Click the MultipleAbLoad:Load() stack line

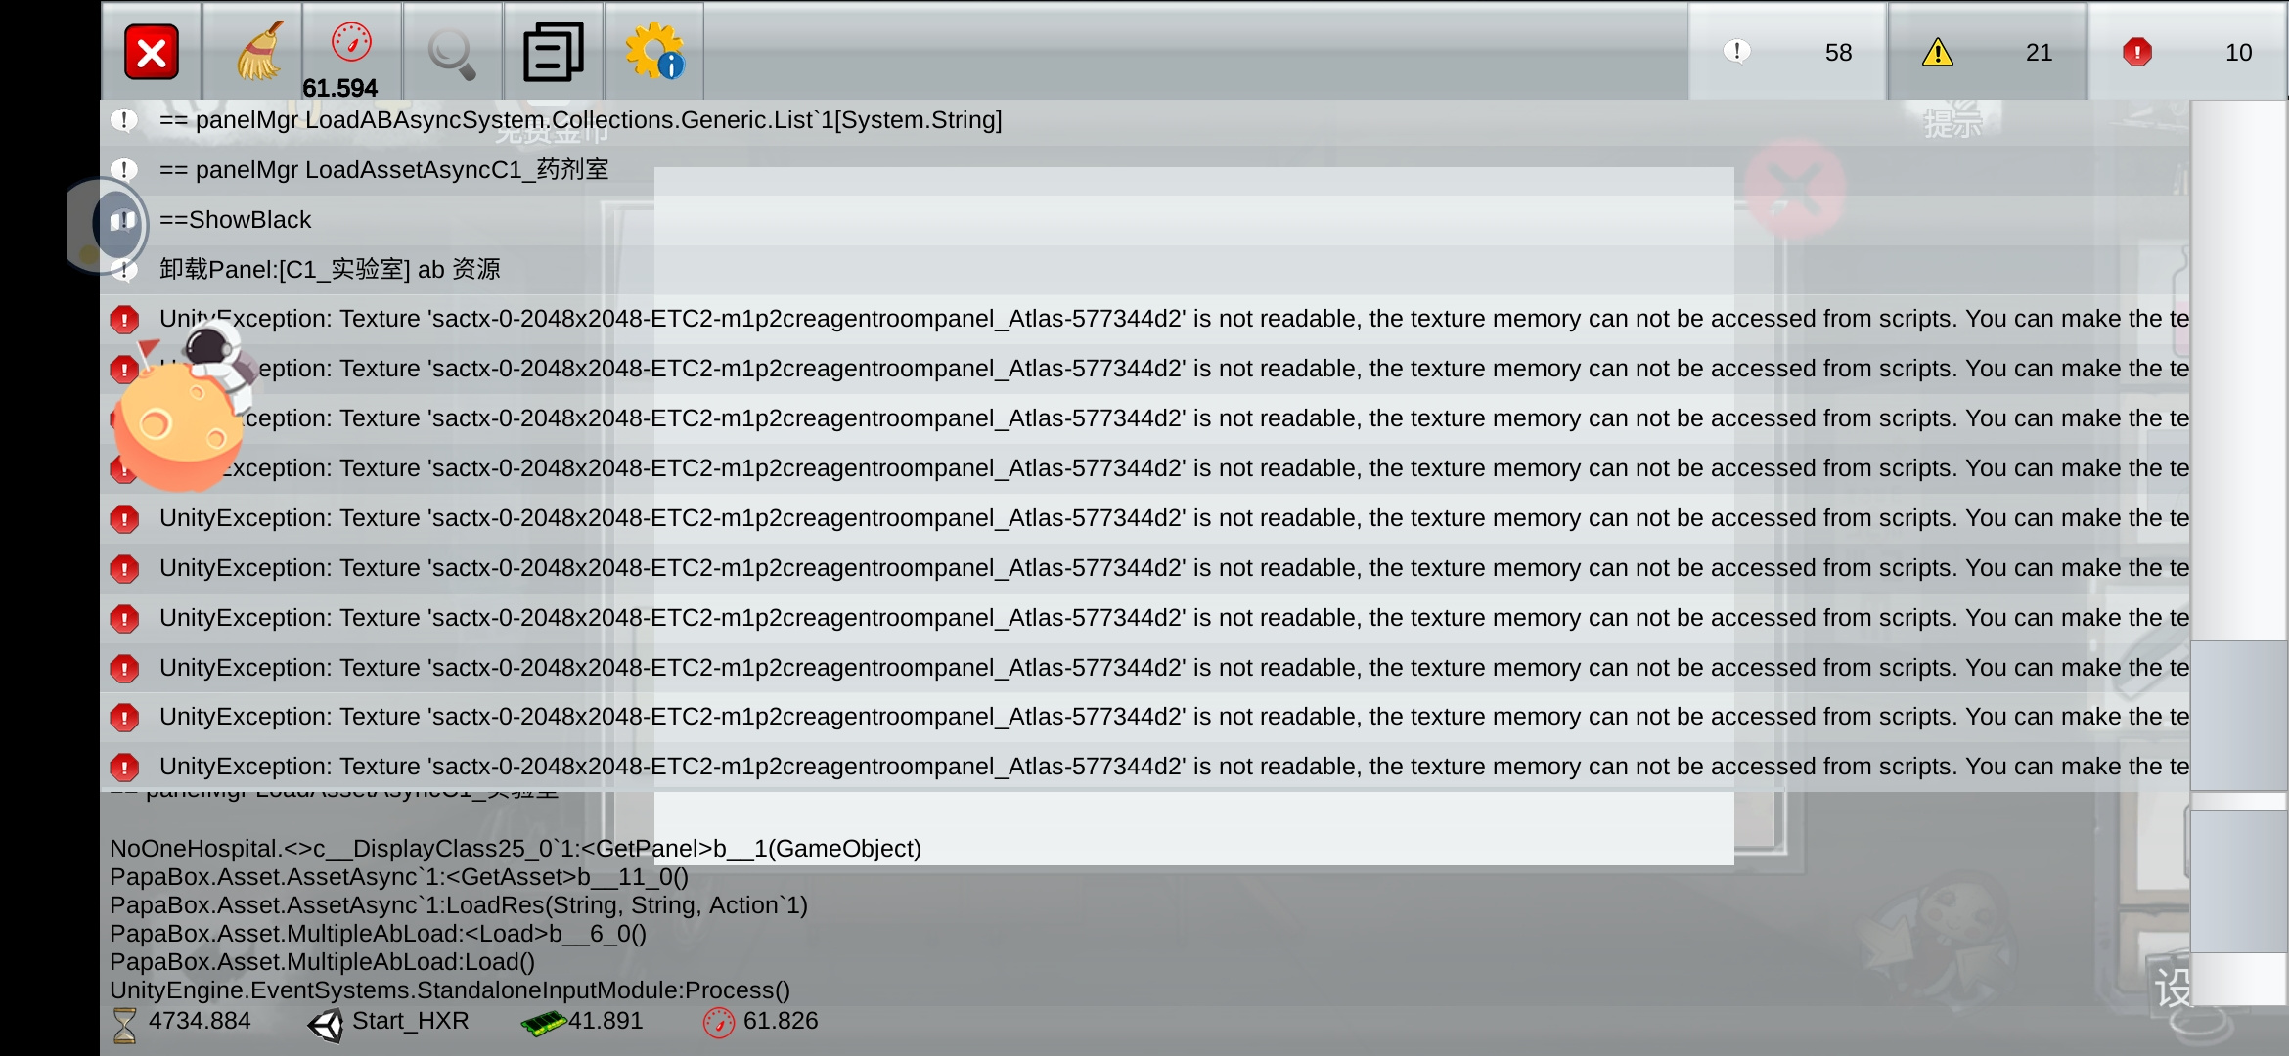(322, 962)
